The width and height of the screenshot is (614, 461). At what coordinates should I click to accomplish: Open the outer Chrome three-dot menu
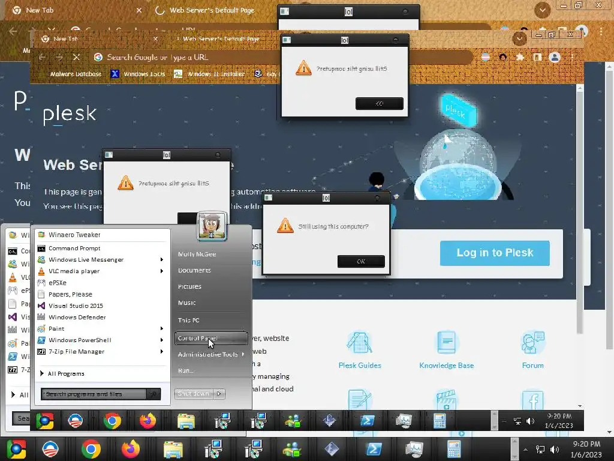tap(601, 31)
